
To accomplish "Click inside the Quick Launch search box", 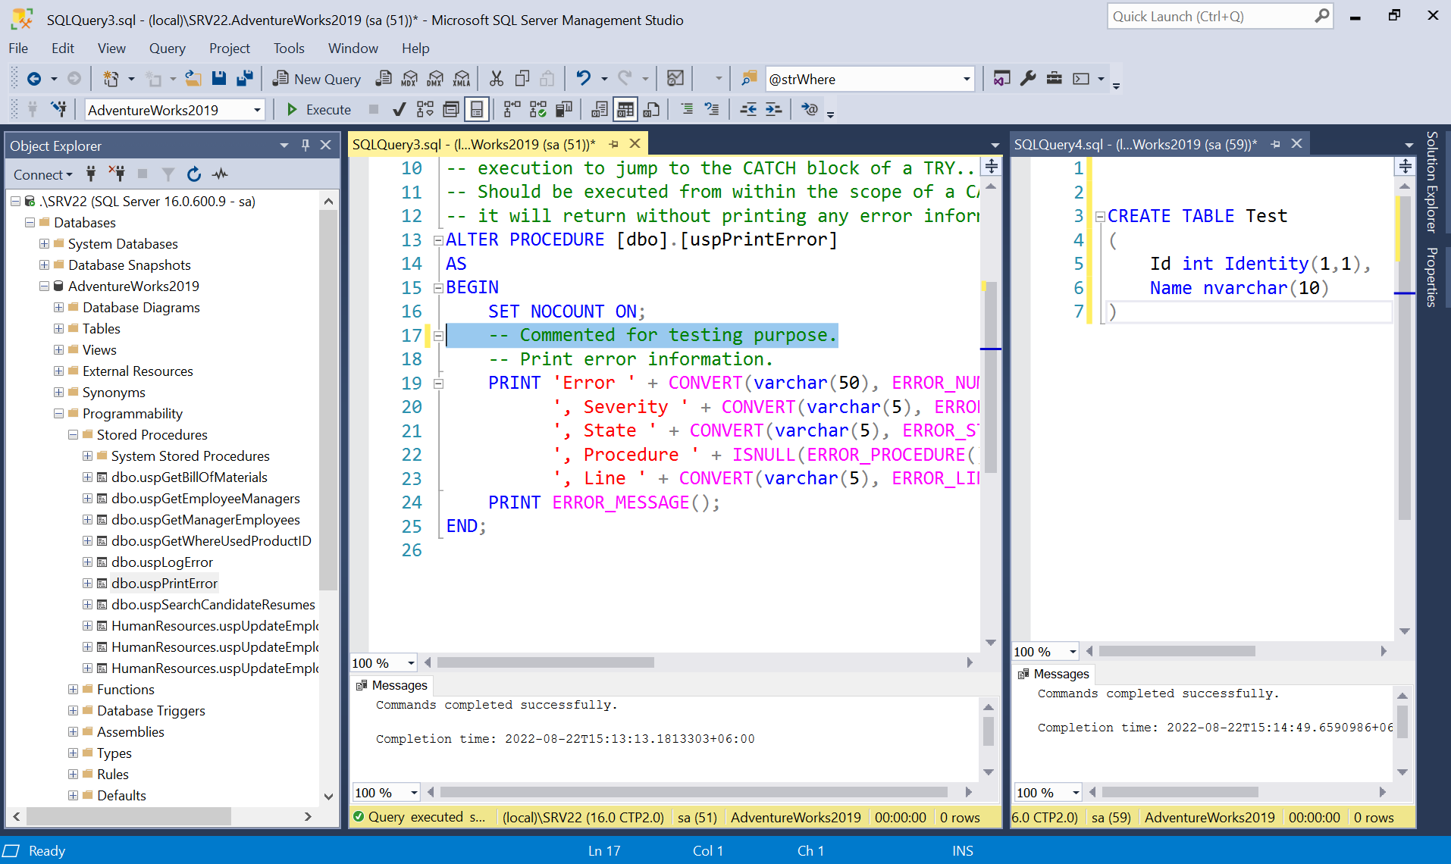I will tap(1205, 16).
